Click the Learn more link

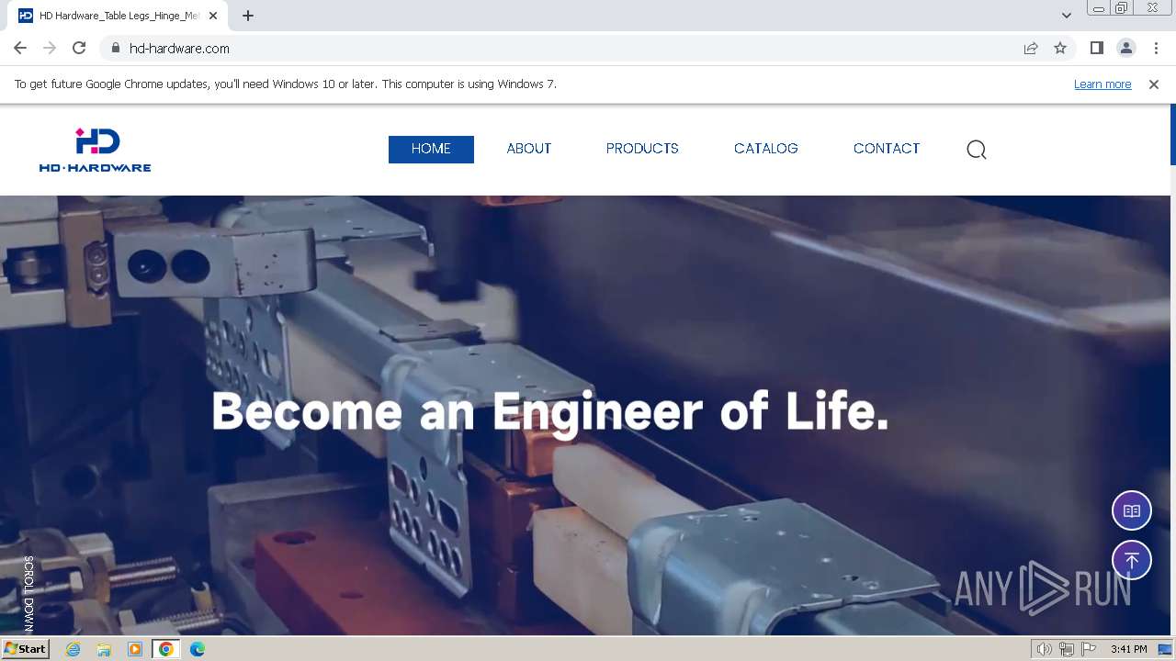1102,84
